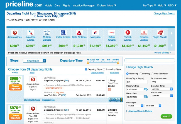Open the Help dropdown menu
This screenshot has height=124, width=181.
(x=162, y=5)
